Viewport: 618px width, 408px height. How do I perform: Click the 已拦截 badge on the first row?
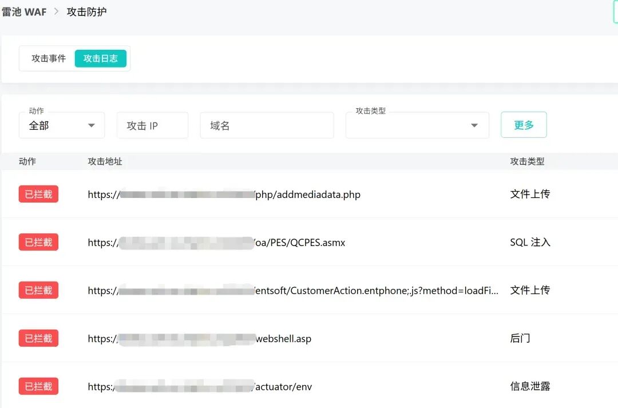click(x=38, y=193)
